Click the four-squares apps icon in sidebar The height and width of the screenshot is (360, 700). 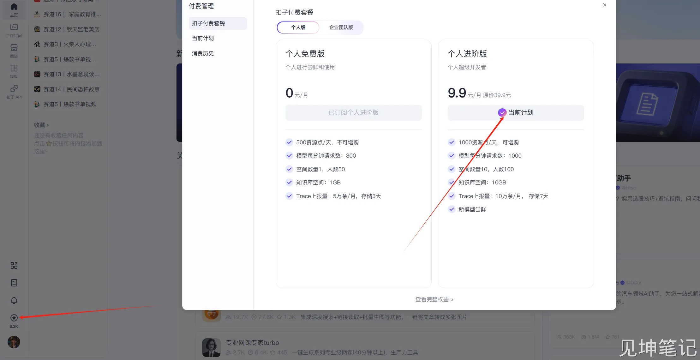pyautogui.click(x=14, y=266)
